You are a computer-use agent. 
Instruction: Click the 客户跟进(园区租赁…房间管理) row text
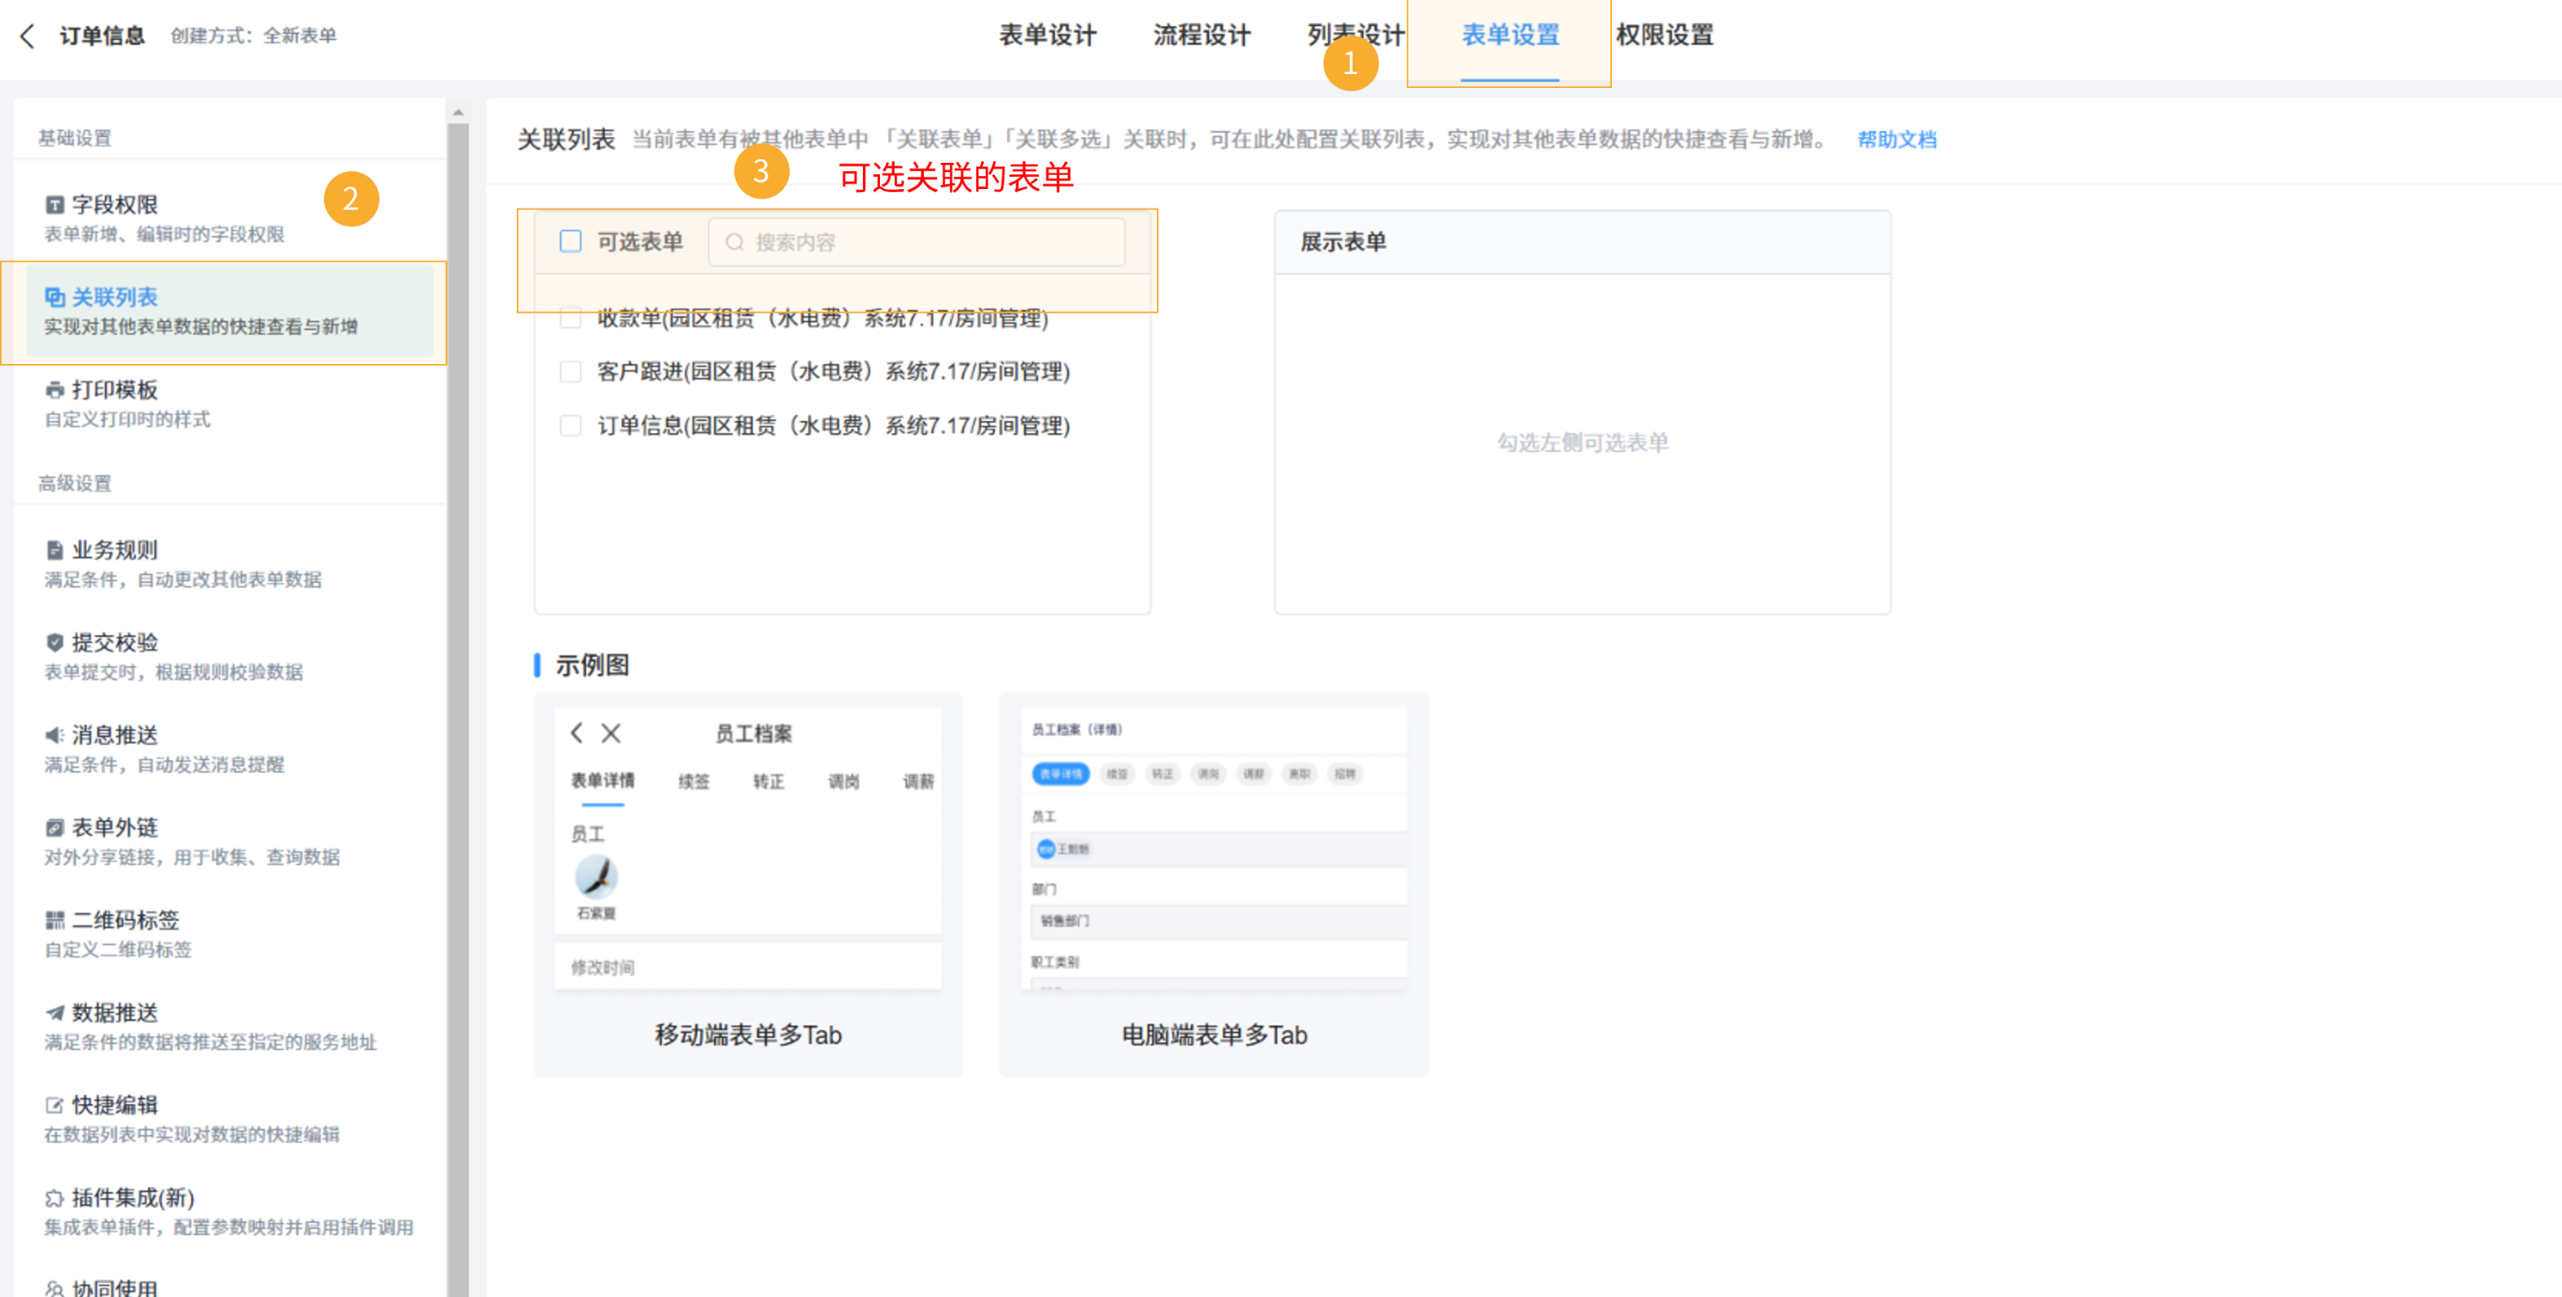(x=832, y=372)
